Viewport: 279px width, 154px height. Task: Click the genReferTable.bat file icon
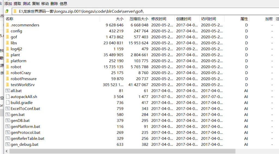click(x=8, y=138)
